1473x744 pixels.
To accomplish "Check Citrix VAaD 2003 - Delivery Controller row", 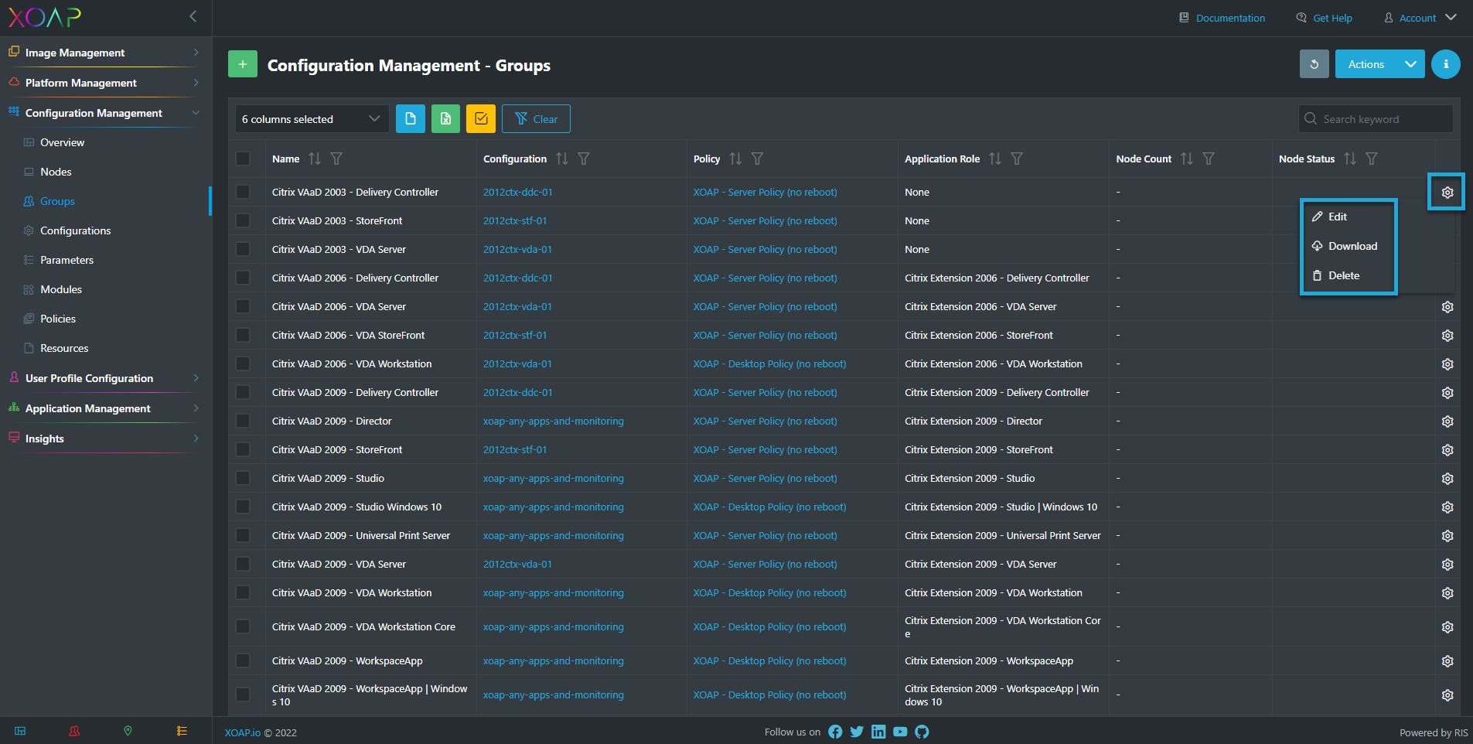I will pyautogui.click(x=243, y=192).
